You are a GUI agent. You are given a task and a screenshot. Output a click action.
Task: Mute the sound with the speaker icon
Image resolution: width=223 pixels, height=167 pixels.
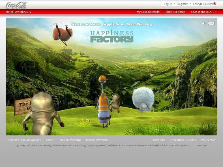click(204, 23)
